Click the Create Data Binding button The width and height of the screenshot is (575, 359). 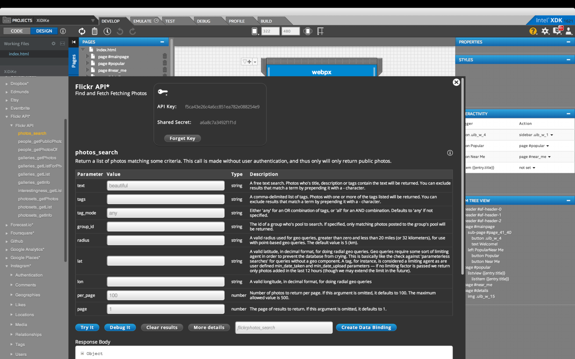(x=366, y=327)
